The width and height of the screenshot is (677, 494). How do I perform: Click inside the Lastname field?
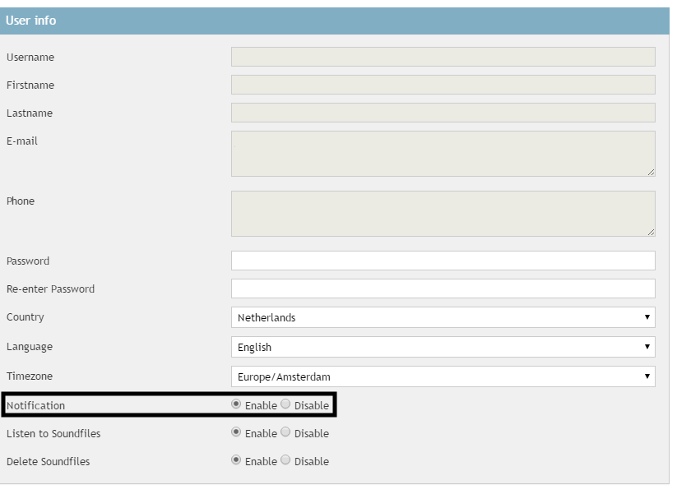(443, 113)
